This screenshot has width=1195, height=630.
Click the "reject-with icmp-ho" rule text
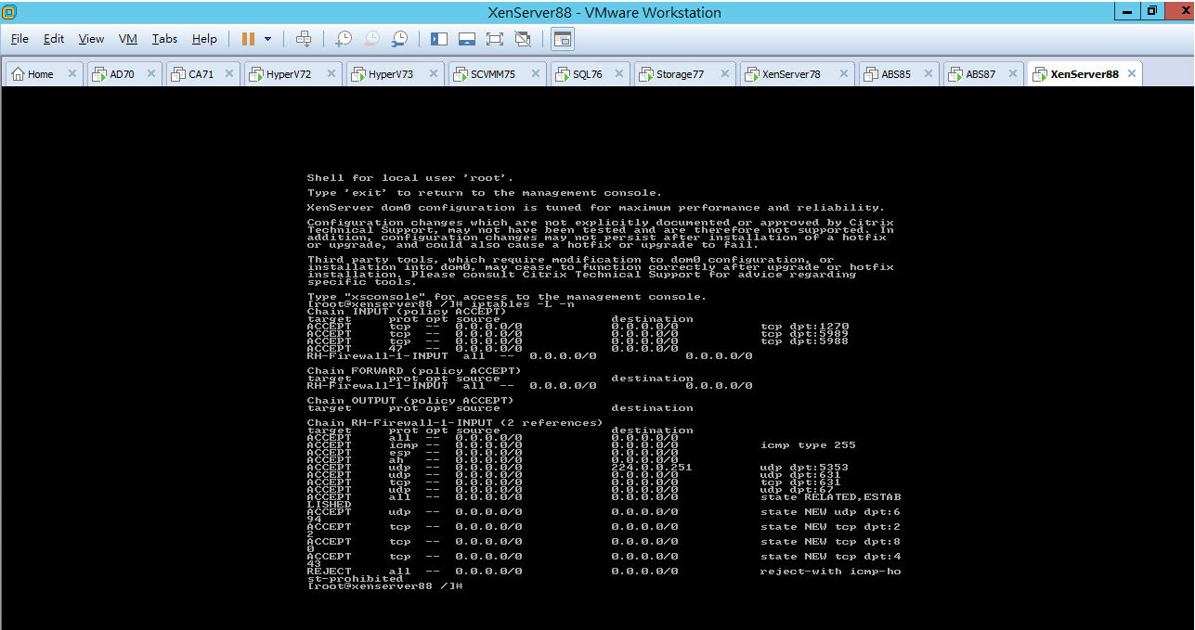(830, 572)
